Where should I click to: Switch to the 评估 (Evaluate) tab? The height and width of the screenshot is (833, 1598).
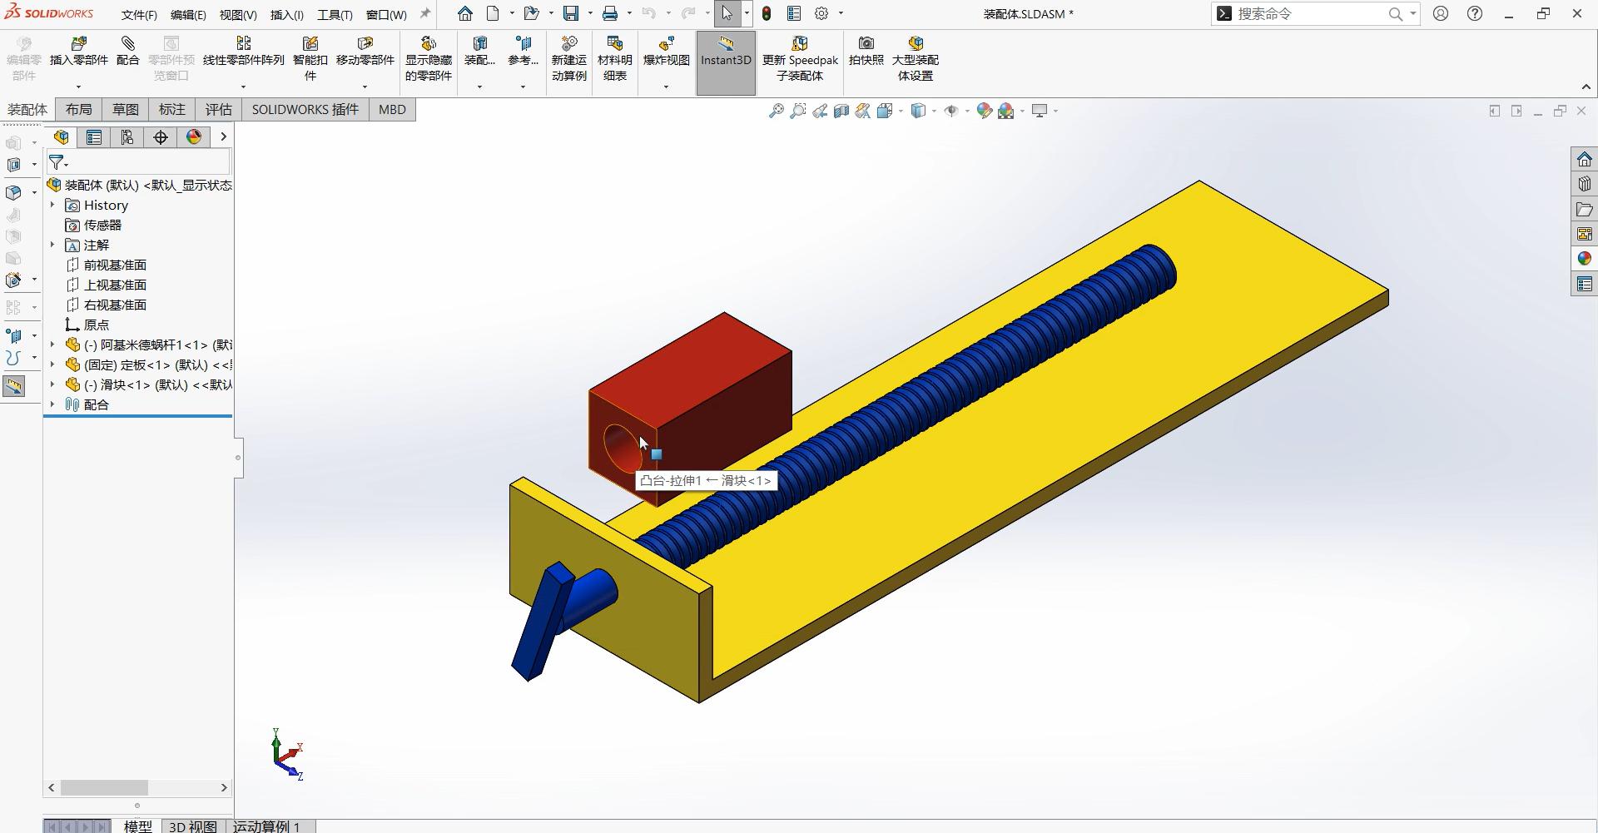[x=218, y=110]
